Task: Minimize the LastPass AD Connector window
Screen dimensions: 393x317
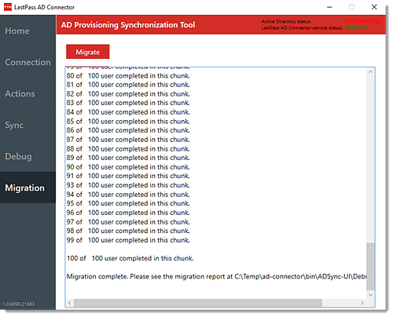Action: click(329, 7)
